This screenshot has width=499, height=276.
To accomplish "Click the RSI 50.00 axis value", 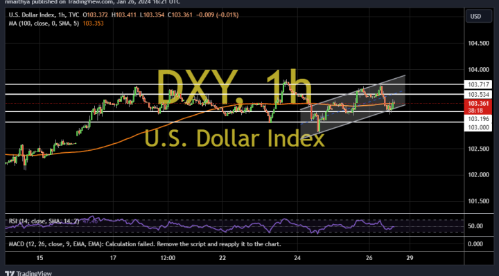I will pyautogui.click(x=475, y=226).
